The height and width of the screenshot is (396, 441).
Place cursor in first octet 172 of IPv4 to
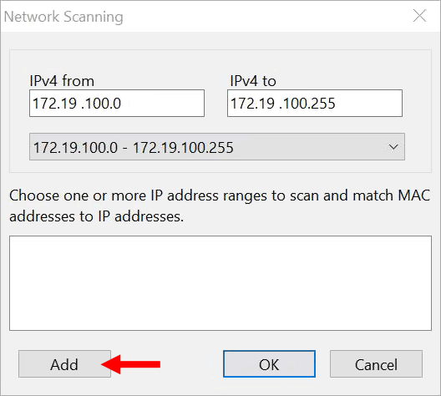tap(241, 104)
